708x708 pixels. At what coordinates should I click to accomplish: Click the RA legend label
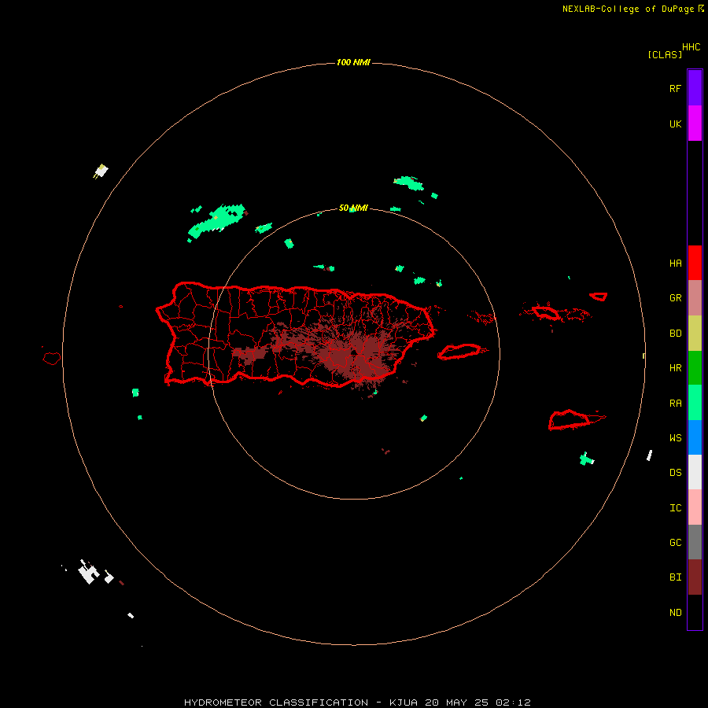[675, 404]
